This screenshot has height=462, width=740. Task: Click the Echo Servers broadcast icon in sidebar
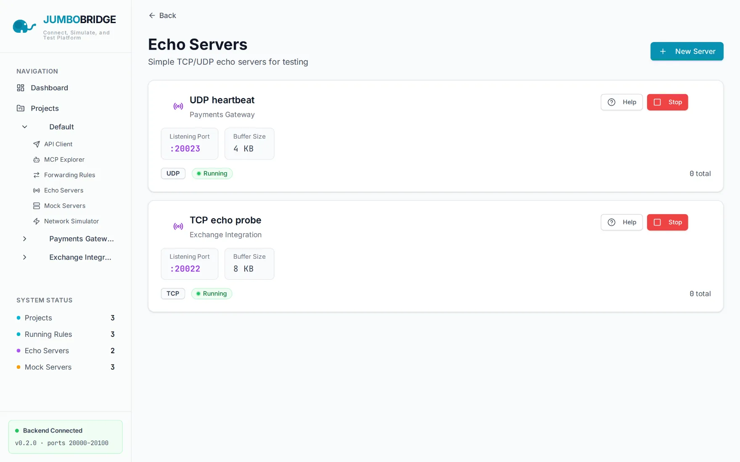(37, 190)
